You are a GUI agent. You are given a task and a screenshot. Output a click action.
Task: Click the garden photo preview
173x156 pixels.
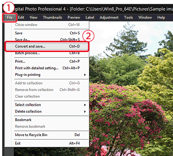pos(131,89)
